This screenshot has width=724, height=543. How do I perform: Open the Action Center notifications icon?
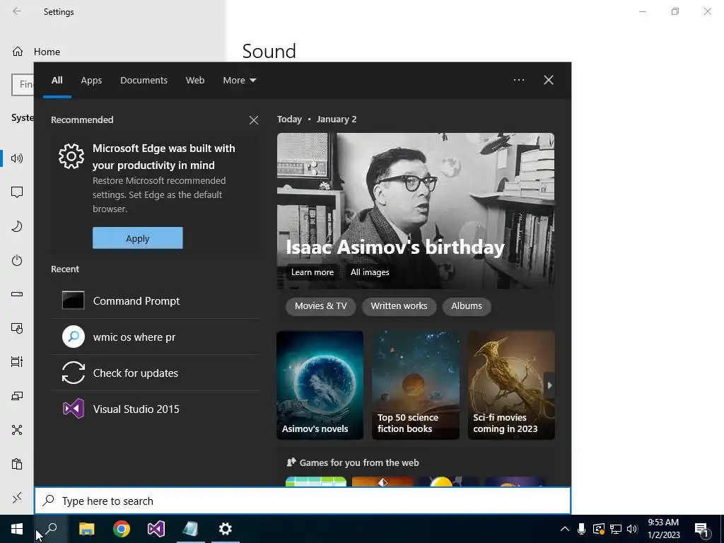point(702,530)
